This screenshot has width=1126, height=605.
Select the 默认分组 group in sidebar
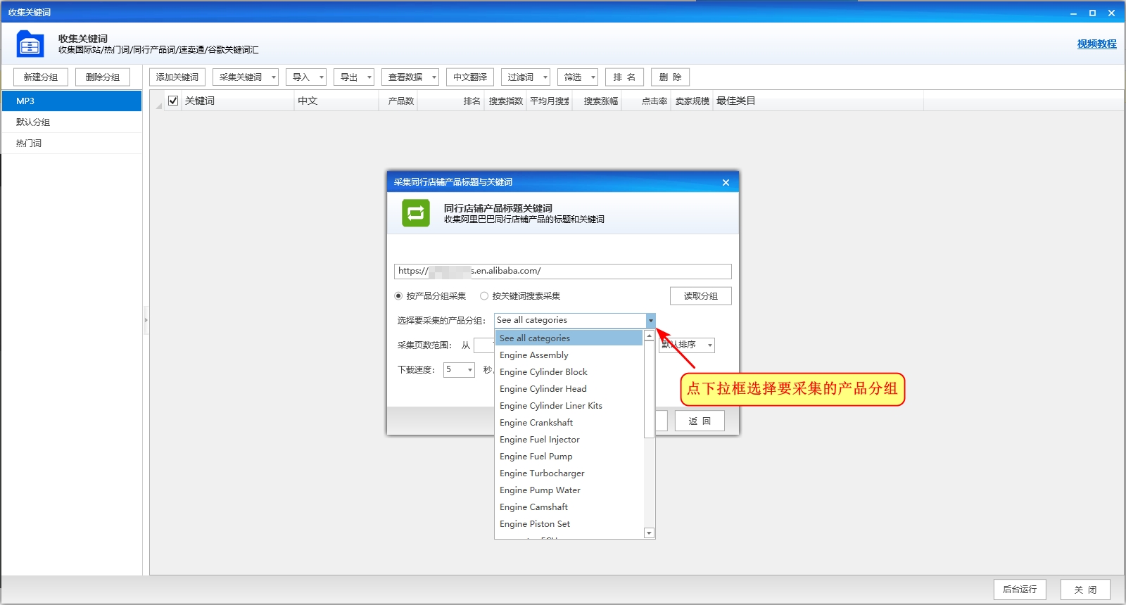pyautogui.click(x=71, y=122)
